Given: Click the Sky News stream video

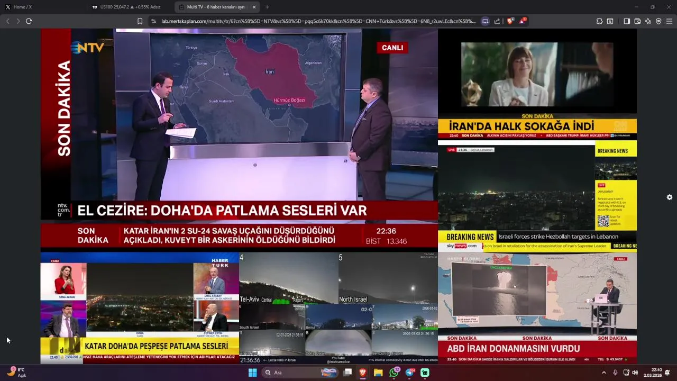Looking at the screenshot, I should 537,195.
